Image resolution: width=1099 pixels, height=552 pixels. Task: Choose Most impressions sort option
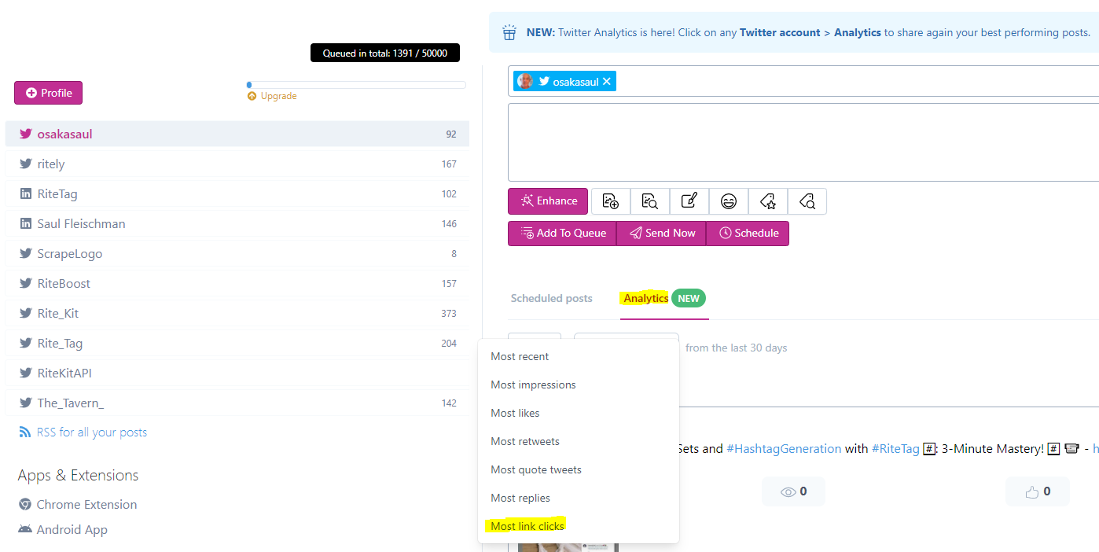point(579,385)
